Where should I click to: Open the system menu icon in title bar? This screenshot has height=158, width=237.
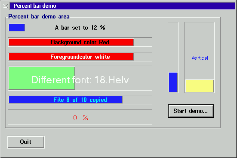tap(6, 6)
